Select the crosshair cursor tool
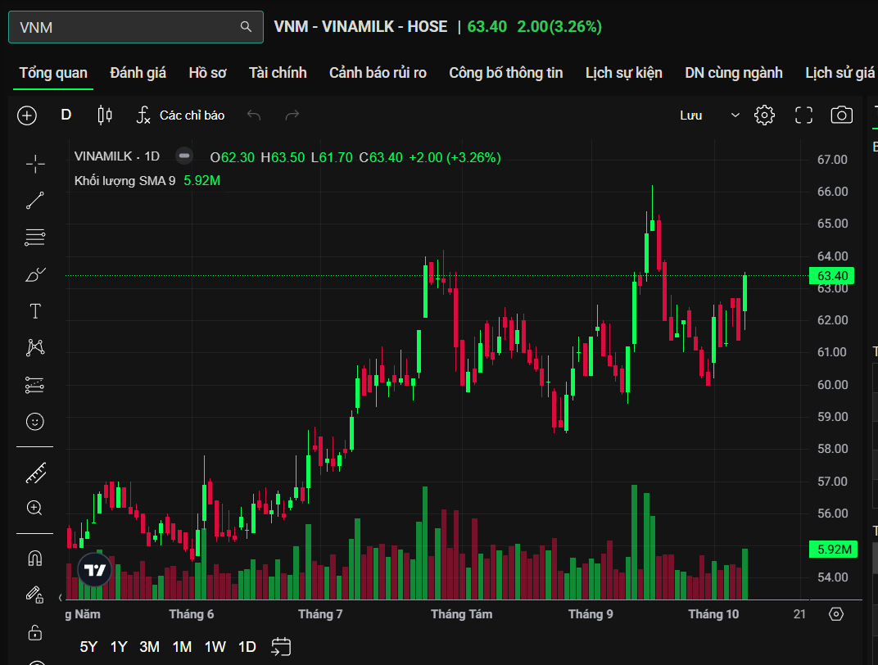This screenshot has height=665, width=878. 35,165
